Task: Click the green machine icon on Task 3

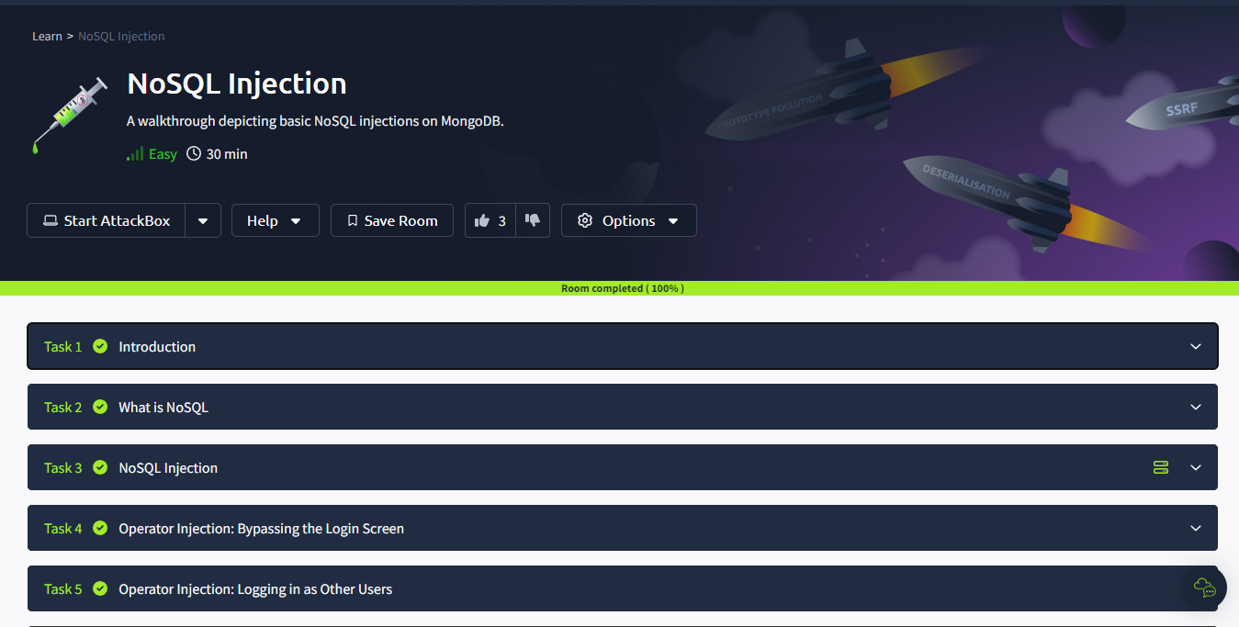Action: pyautogui.click(x=1160, y=467)
